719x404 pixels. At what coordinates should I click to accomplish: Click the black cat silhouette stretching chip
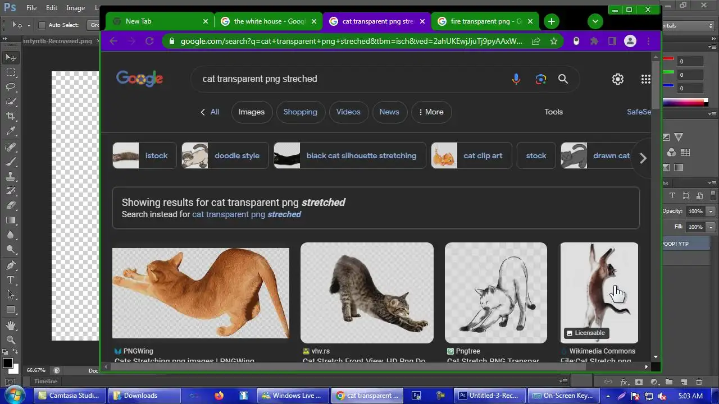350,155
